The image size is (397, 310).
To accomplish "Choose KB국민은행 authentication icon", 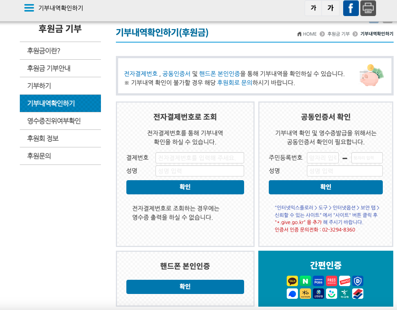I will (305, 294).
